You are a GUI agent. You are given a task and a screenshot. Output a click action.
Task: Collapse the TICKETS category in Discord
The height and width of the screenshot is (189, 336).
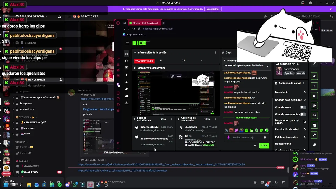pyautogui.click(x=22, y=142)
